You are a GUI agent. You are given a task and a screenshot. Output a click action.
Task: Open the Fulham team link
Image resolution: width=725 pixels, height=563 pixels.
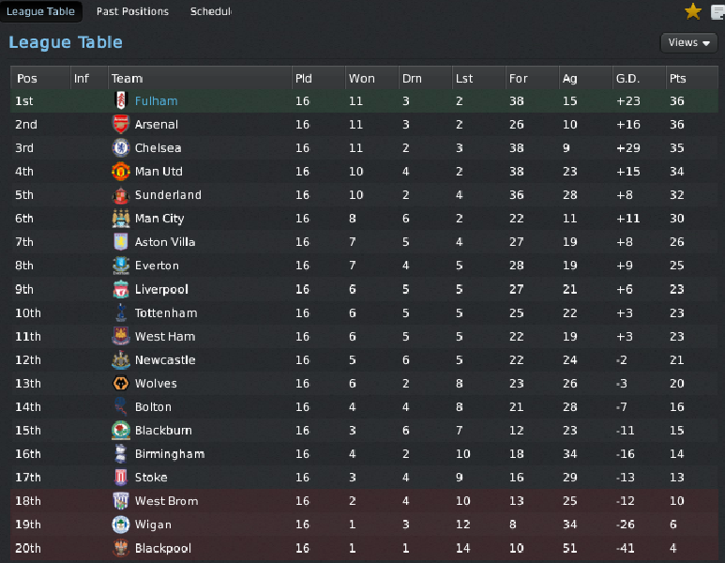click(x=156, y=100)
